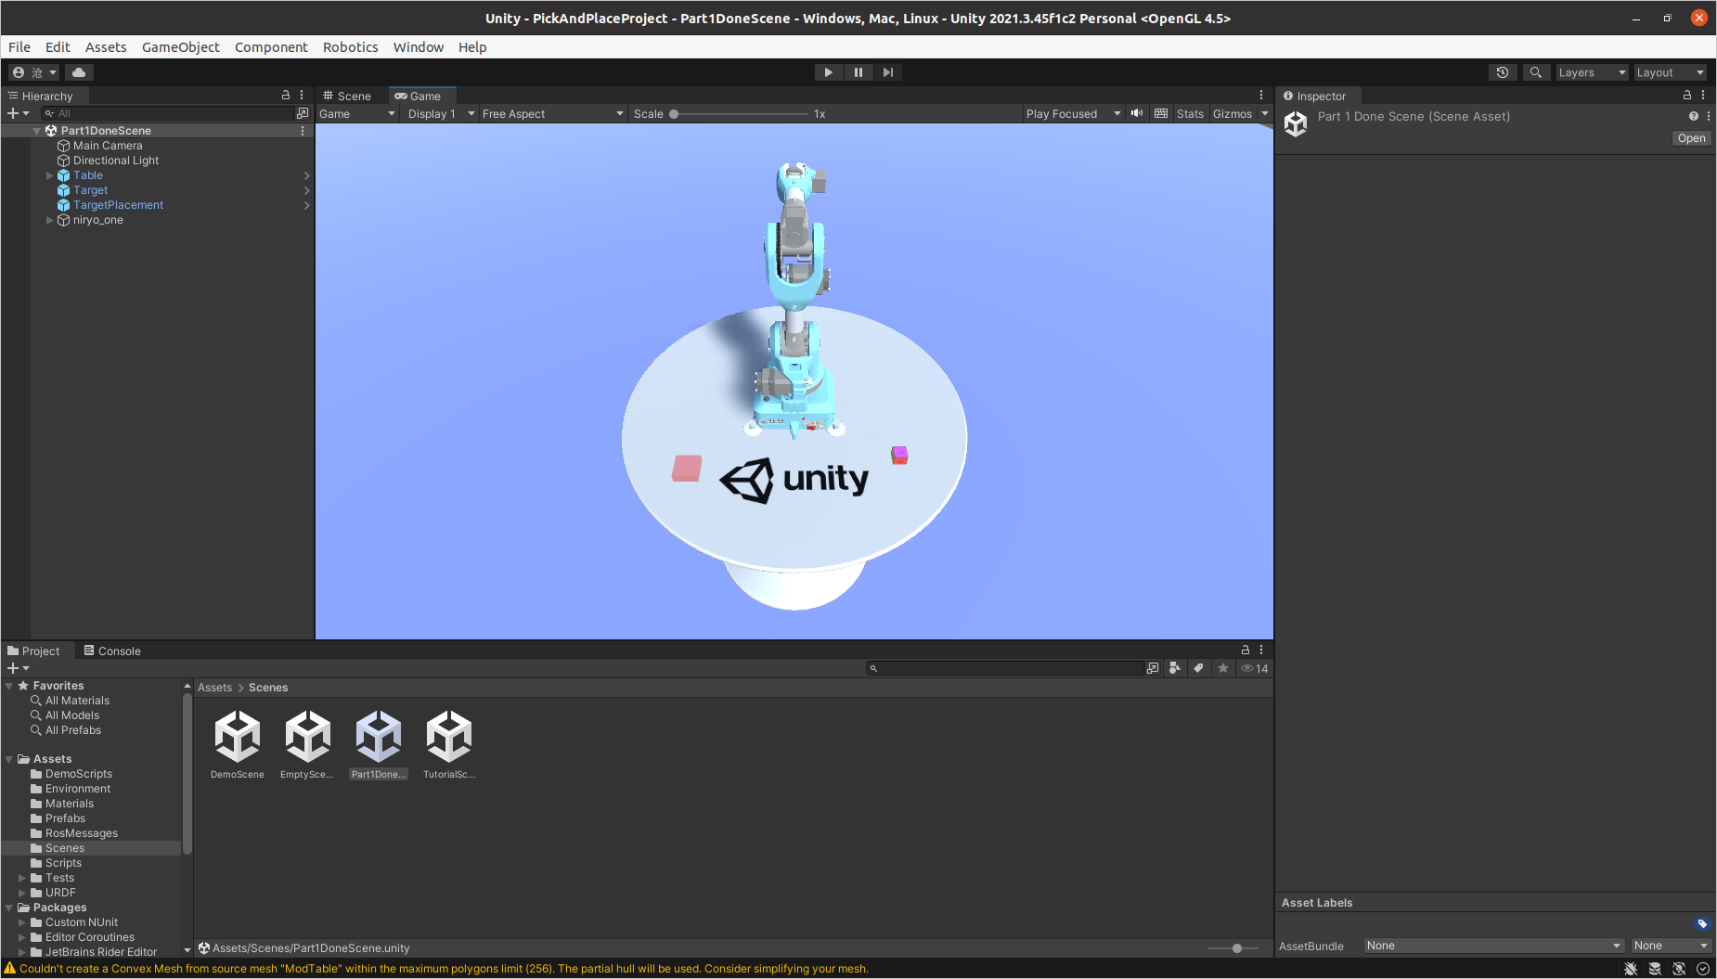This screenshot has width=1717, height=979.
Task: Expand the URDF folder in Project
Action: pos(22,893)
